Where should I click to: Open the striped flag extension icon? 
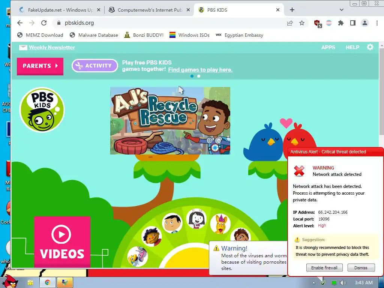click(x=329, y=23)
